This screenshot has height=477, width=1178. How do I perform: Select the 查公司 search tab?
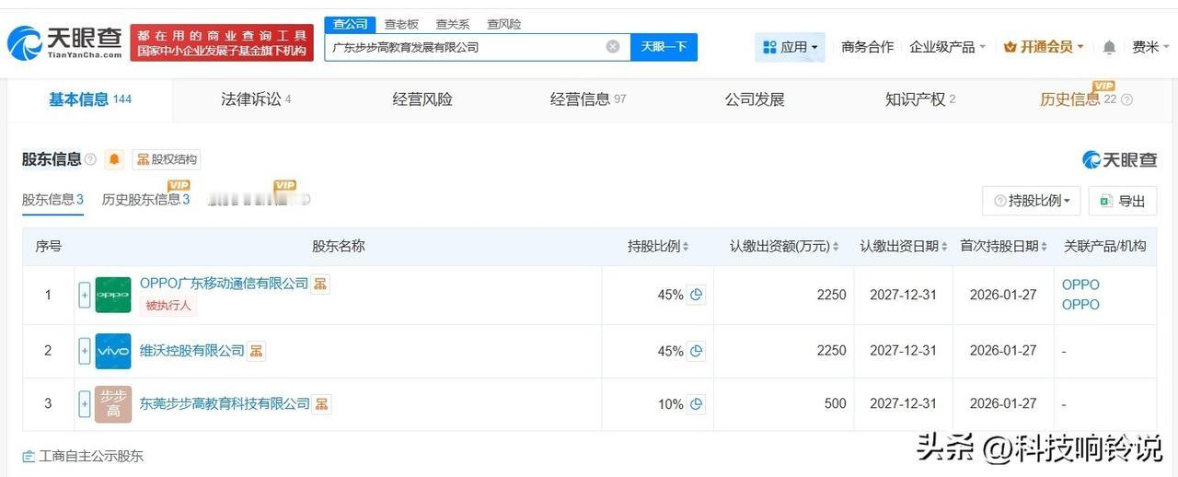pos(350,24)
